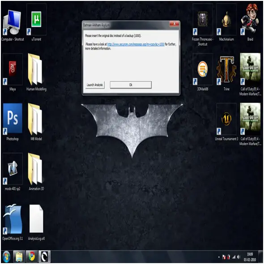Image resolution: width=264 pixels, height=264 pixels.
Task: Open the network signal tray icon
Action: tap(234, 257)
